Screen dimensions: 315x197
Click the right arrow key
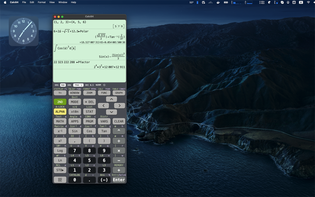(x=120, y=105)
